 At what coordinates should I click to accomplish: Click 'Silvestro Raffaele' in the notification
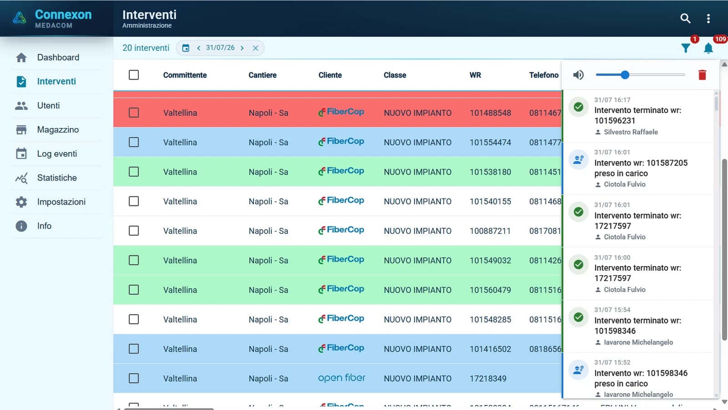tap(631, 132)
